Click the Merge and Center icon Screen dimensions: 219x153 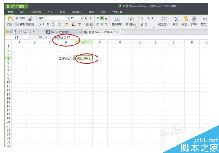pos(117,19)
